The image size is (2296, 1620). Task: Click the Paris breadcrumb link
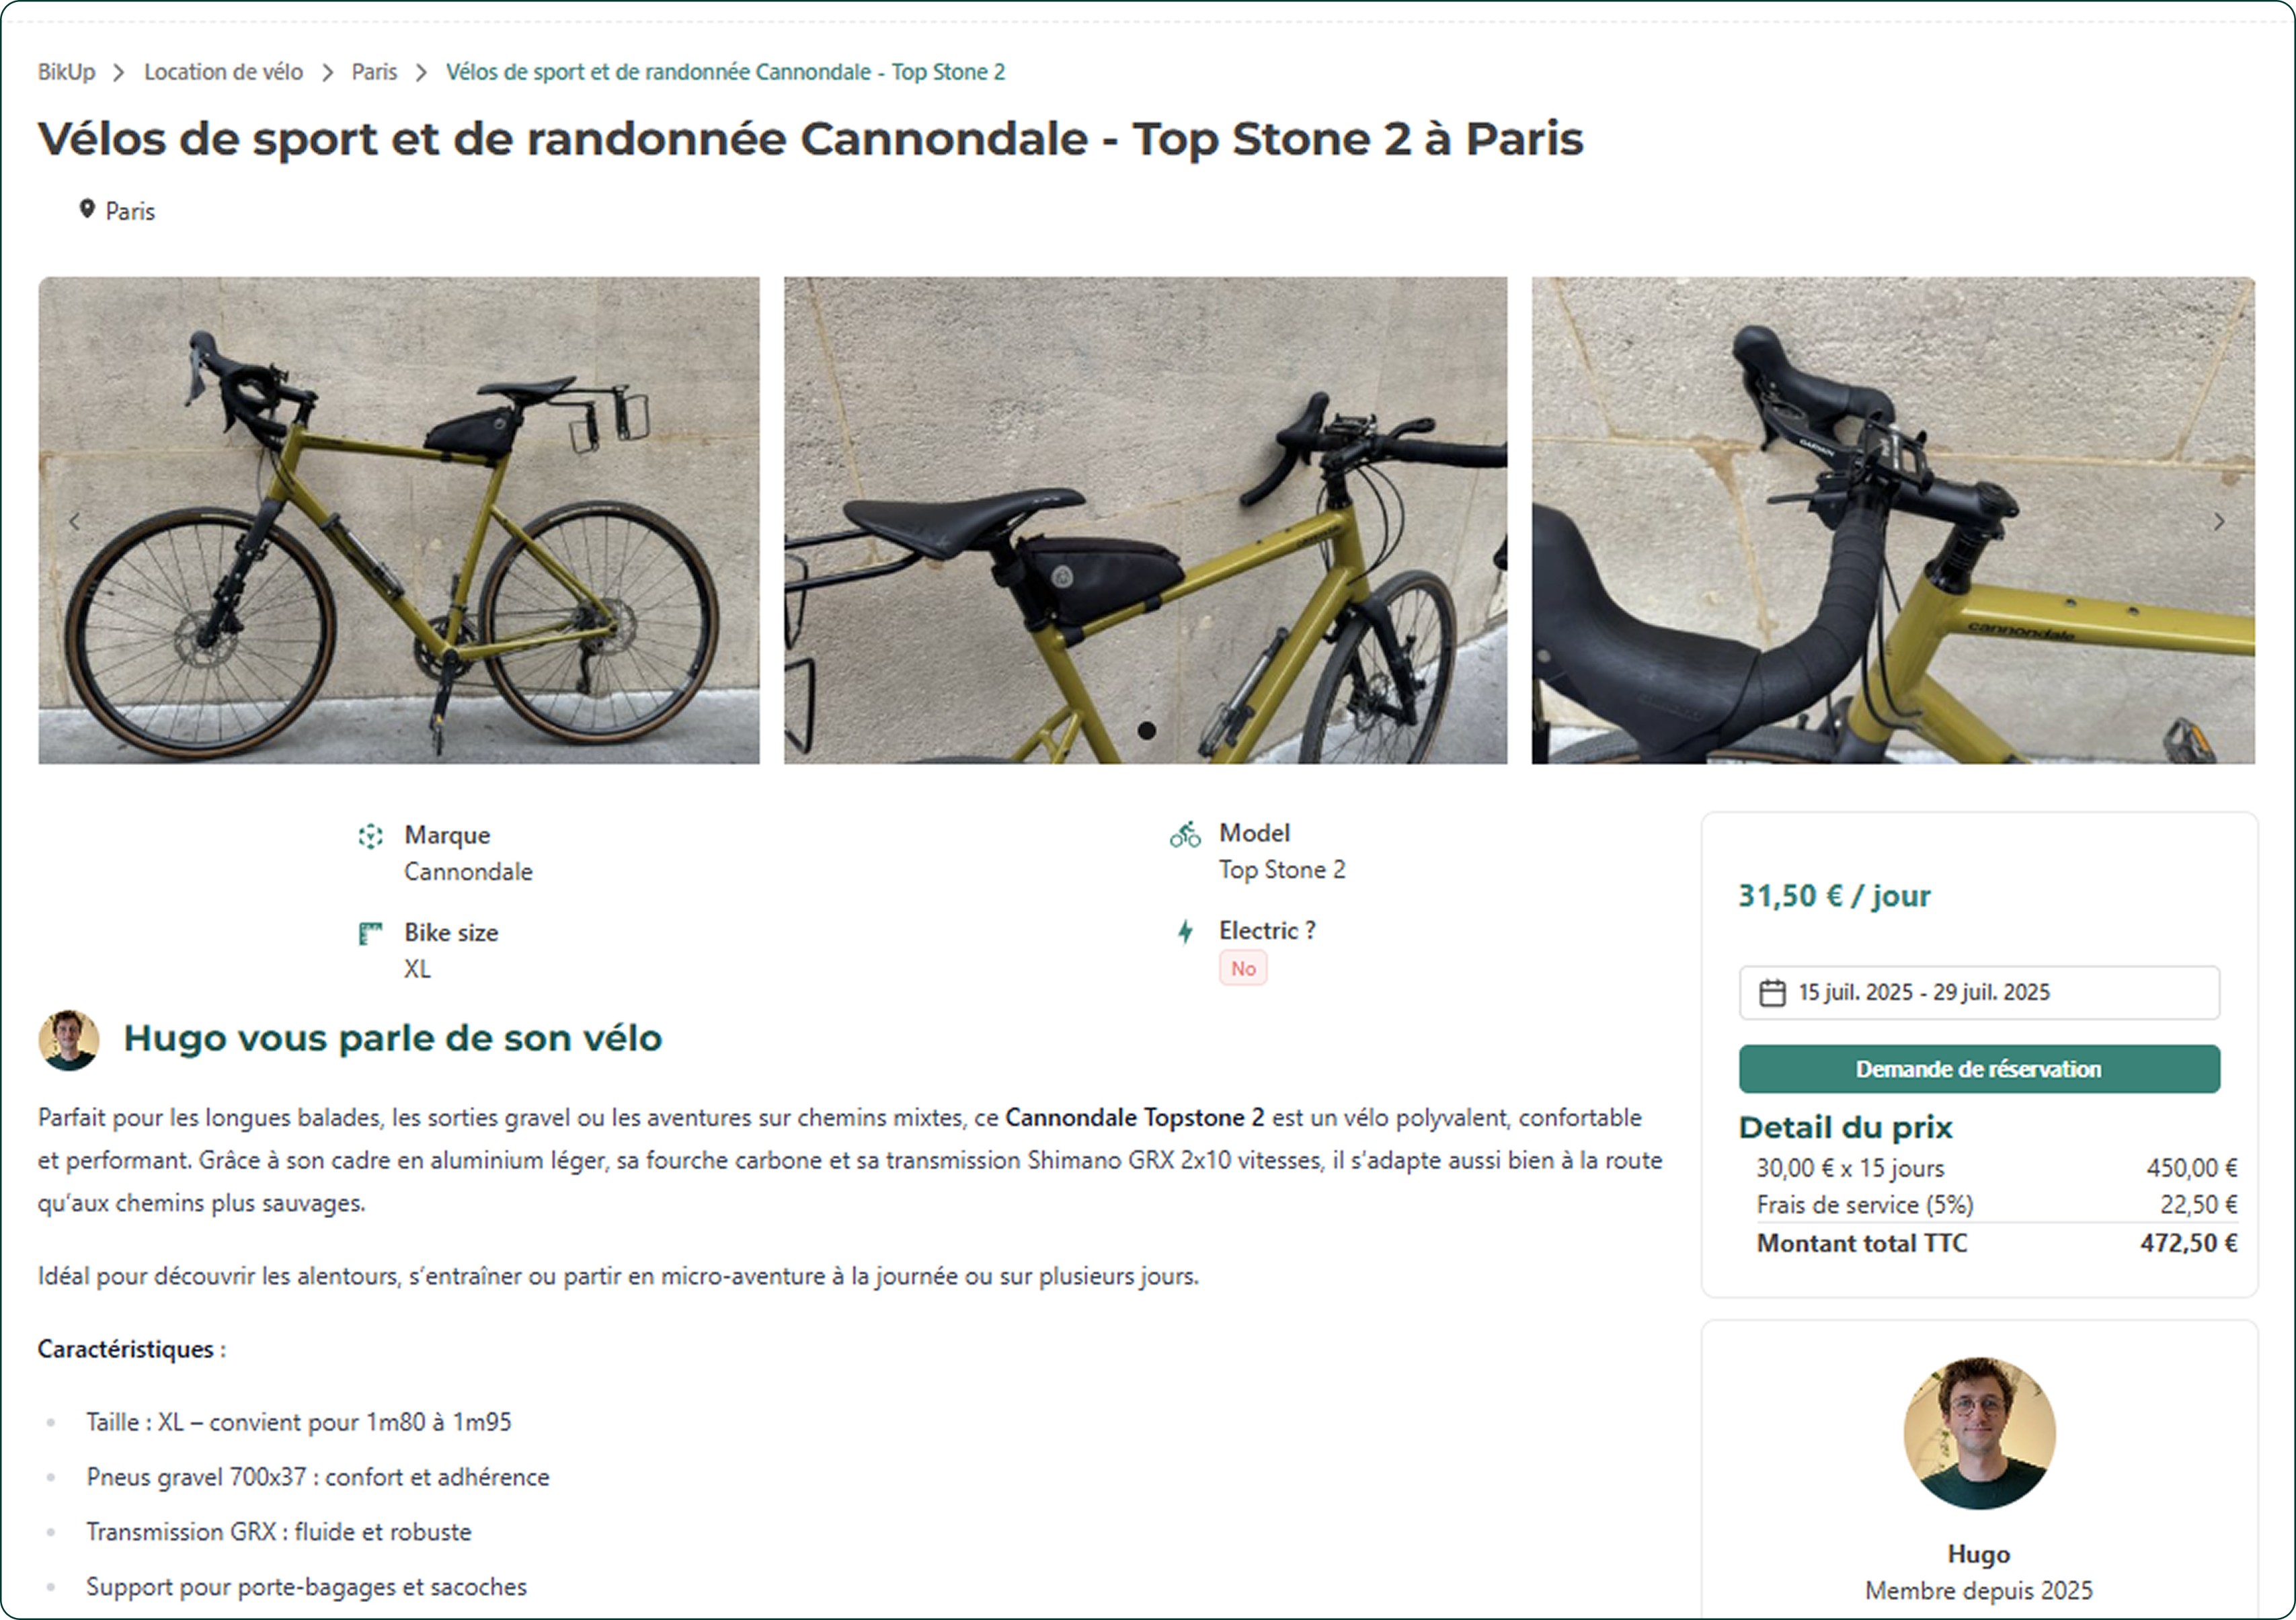pyautogui.click(x=372, y=71)
